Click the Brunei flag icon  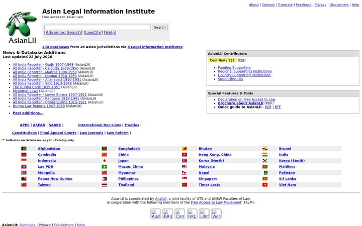tap(265, 149)
